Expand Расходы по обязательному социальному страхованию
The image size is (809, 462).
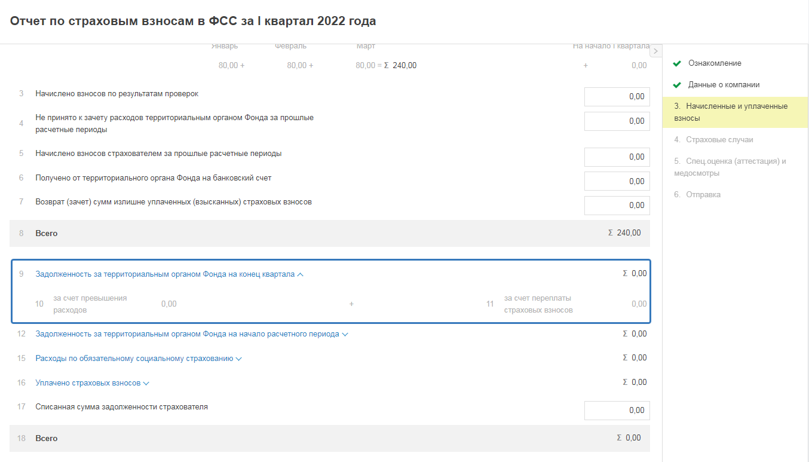[x=238, y=359]
